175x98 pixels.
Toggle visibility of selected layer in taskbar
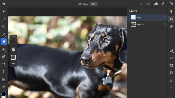tap(171, 58)
